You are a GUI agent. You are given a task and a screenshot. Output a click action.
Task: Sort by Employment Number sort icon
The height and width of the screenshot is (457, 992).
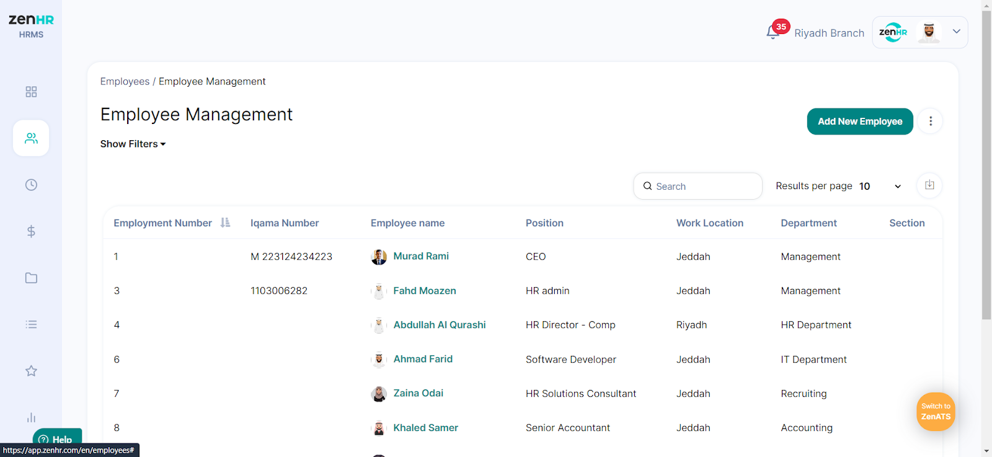(x=225, y=223)
